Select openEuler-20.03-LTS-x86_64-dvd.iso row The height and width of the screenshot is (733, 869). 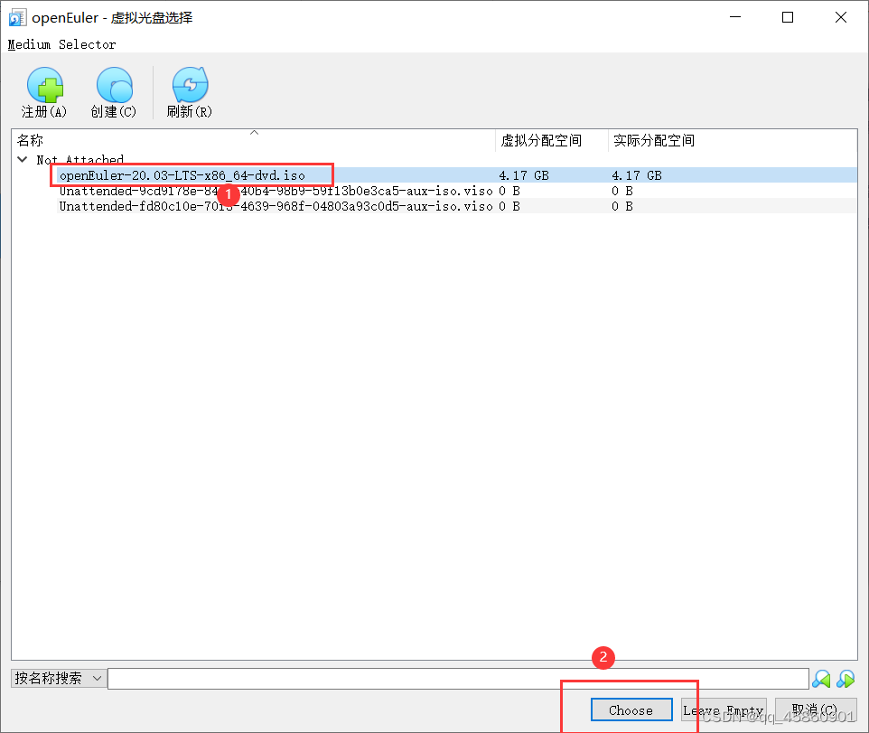pyautogui.click(x=457, y=175)
